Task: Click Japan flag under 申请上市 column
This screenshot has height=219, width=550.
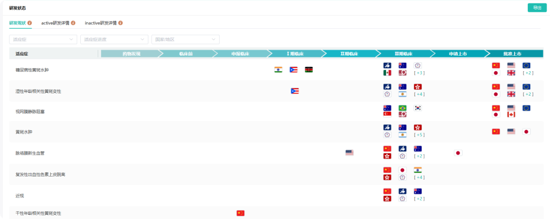Action: pyautogui.click(x=458, y=153)
